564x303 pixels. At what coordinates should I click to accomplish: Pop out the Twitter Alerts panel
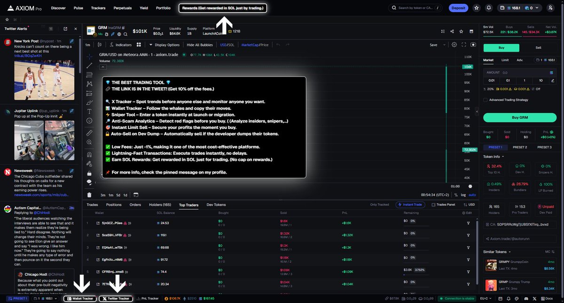(x=65, y=29)
